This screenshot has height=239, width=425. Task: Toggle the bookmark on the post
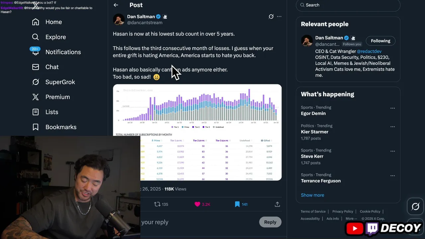[237, 204]
